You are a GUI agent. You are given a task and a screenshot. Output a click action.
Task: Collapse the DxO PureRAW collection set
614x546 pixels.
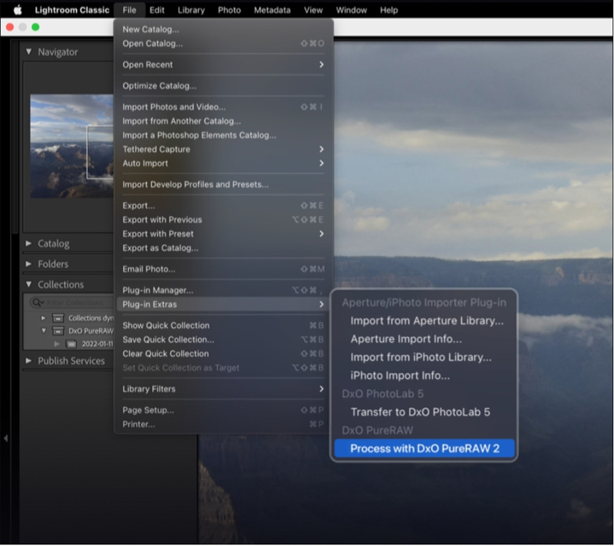pos(45,331)
